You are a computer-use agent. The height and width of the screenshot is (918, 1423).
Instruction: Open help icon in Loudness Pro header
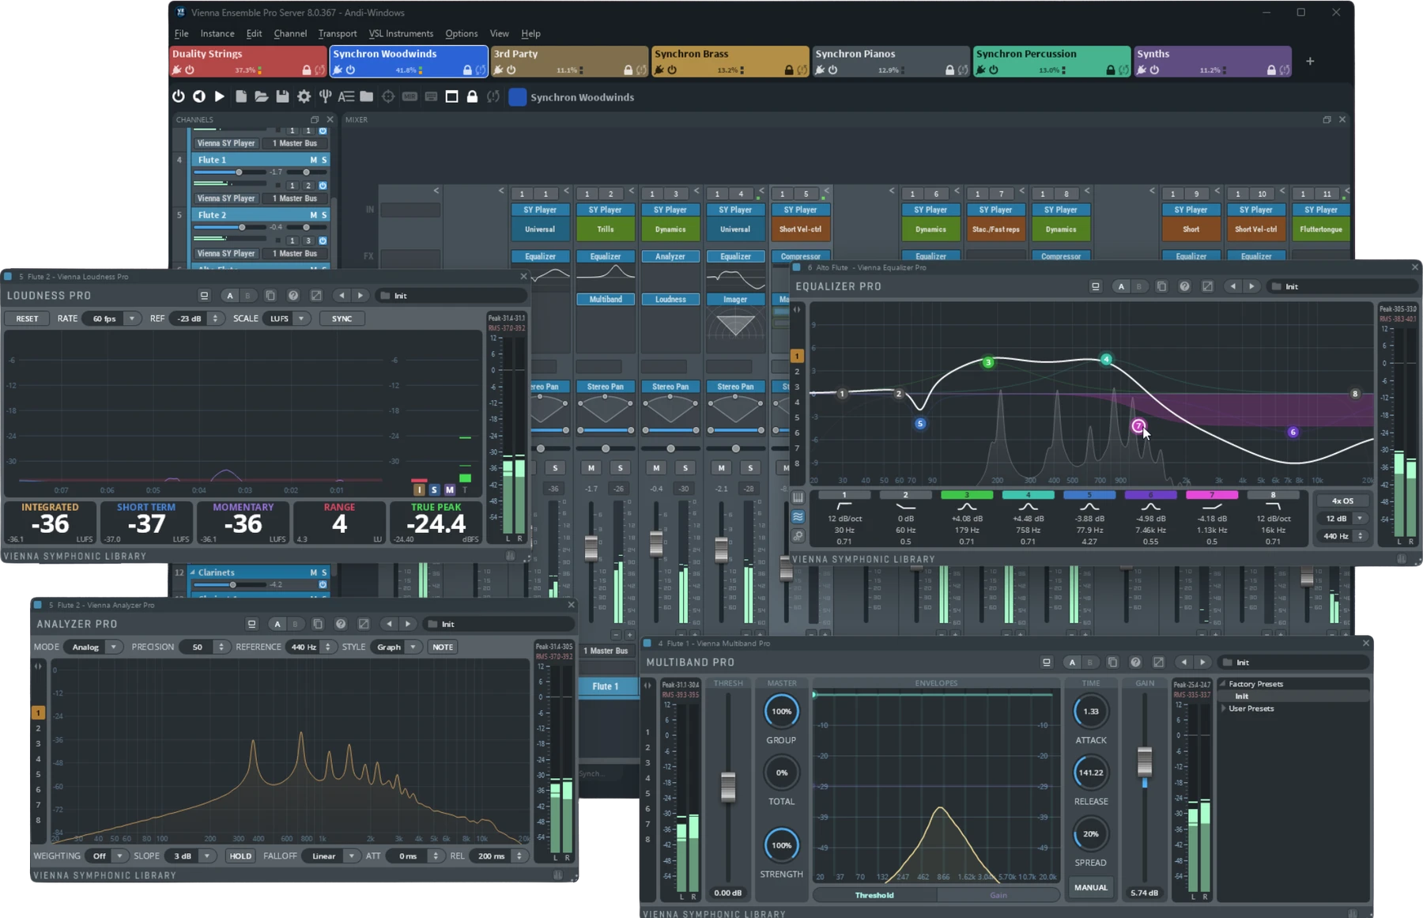(x=293, y=296)
